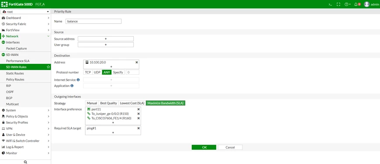Select ANY protocol option
The width and height of the screenshot is (380, 164).
coord(107,72)
